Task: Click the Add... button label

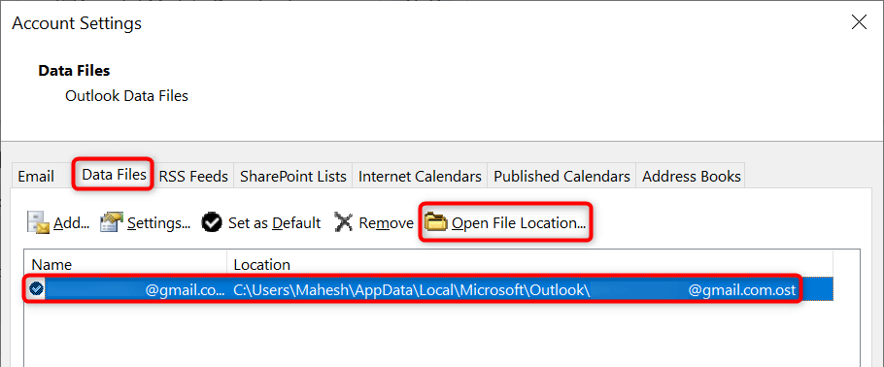Action: point(72,223)
